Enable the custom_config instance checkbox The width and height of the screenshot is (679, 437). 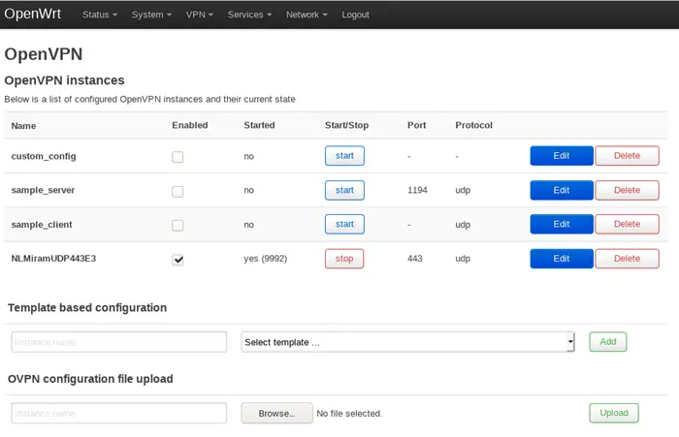(x=178, y=157)
